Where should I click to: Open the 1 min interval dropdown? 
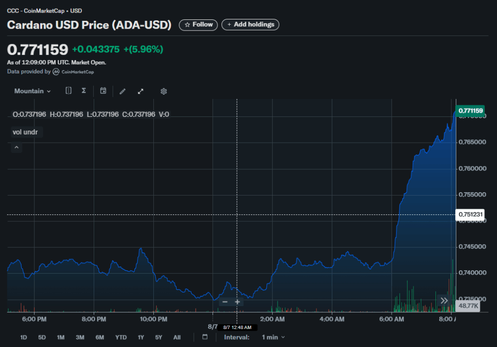tap(273, 337)
